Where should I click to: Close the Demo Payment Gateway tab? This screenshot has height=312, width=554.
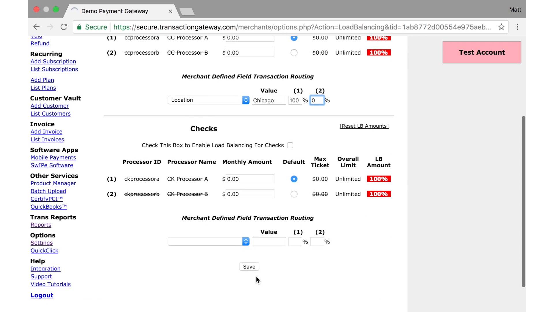[170, 11]
